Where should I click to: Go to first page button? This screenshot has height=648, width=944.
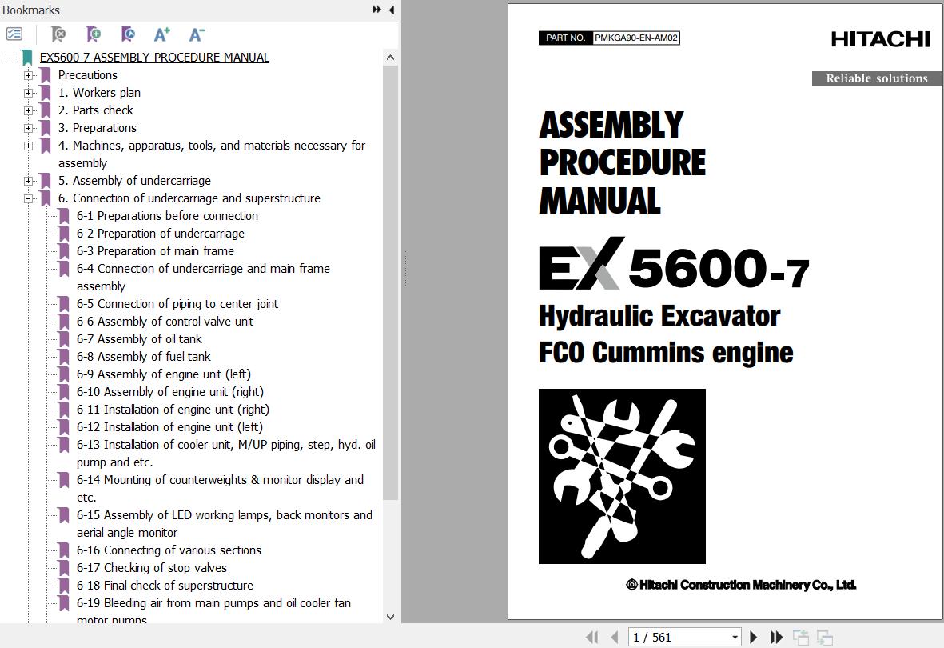pos(591,637)
